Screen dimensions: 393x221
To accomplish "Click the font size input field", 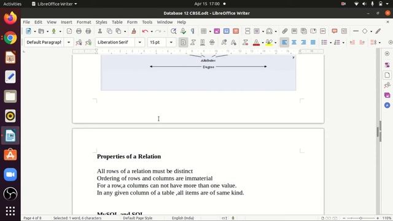I will pos(157,42).
